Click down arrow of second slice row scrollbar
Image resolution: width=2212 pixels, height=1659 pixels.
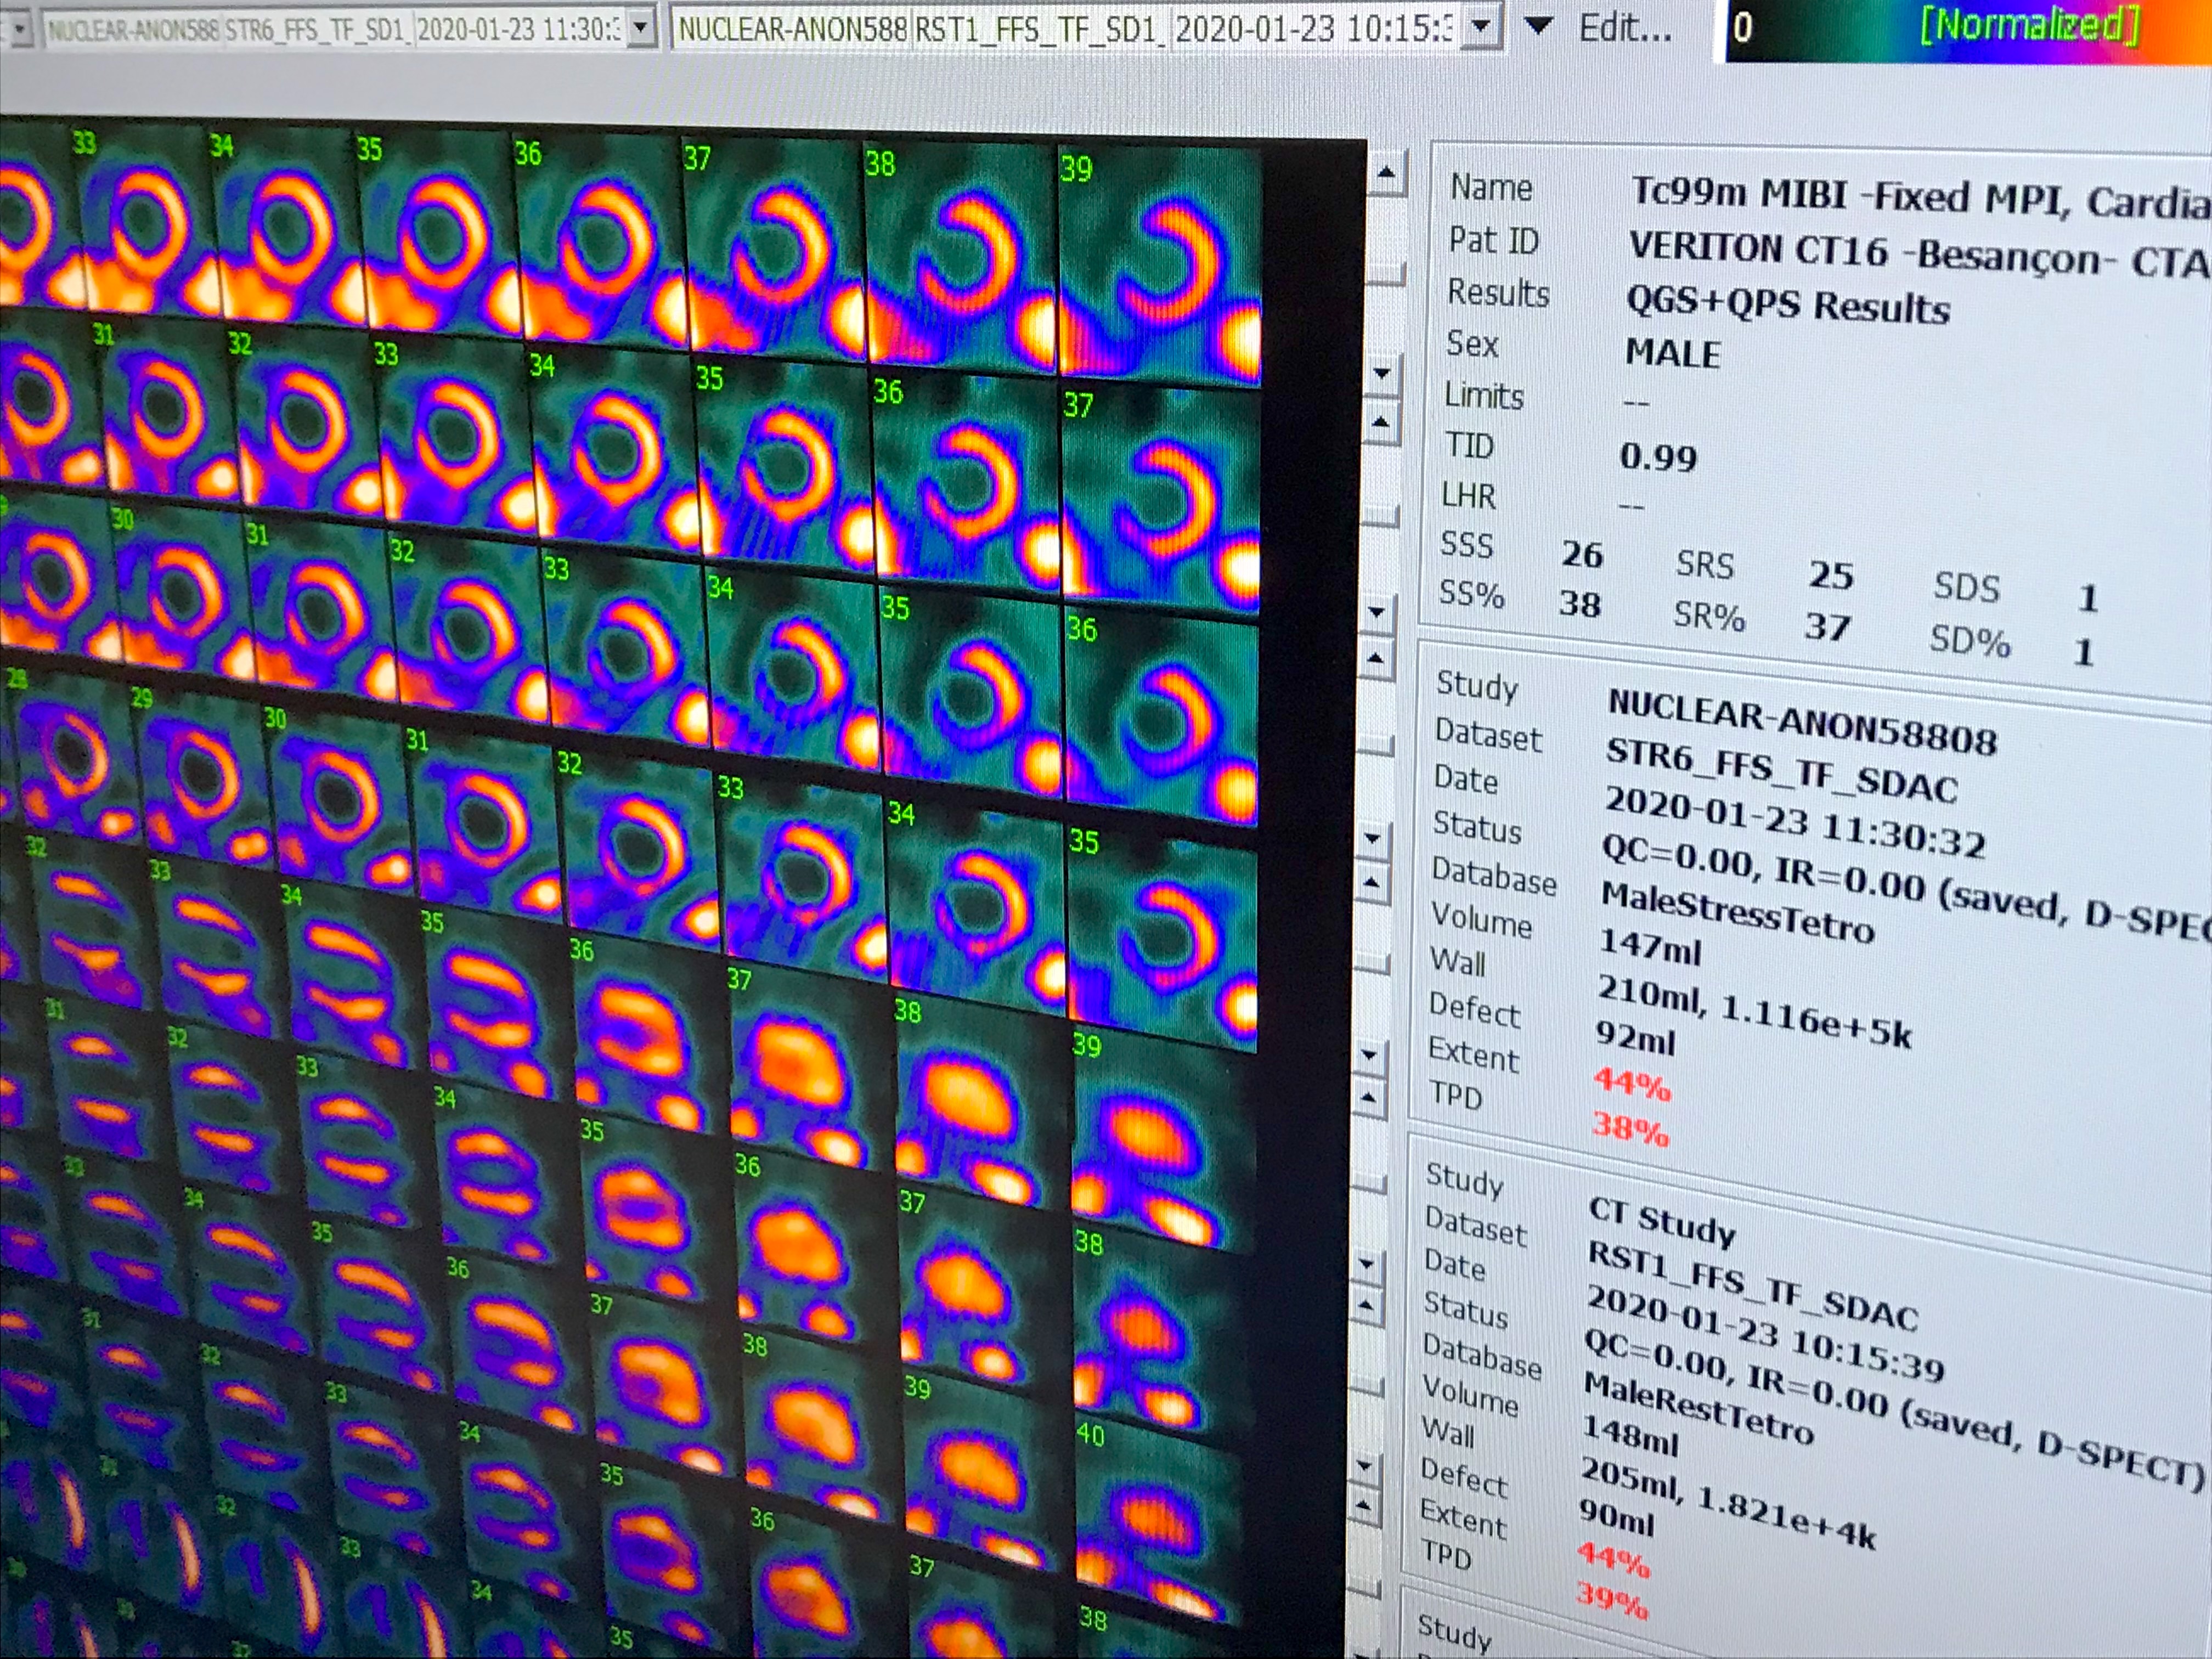[x=1377, y=612]
